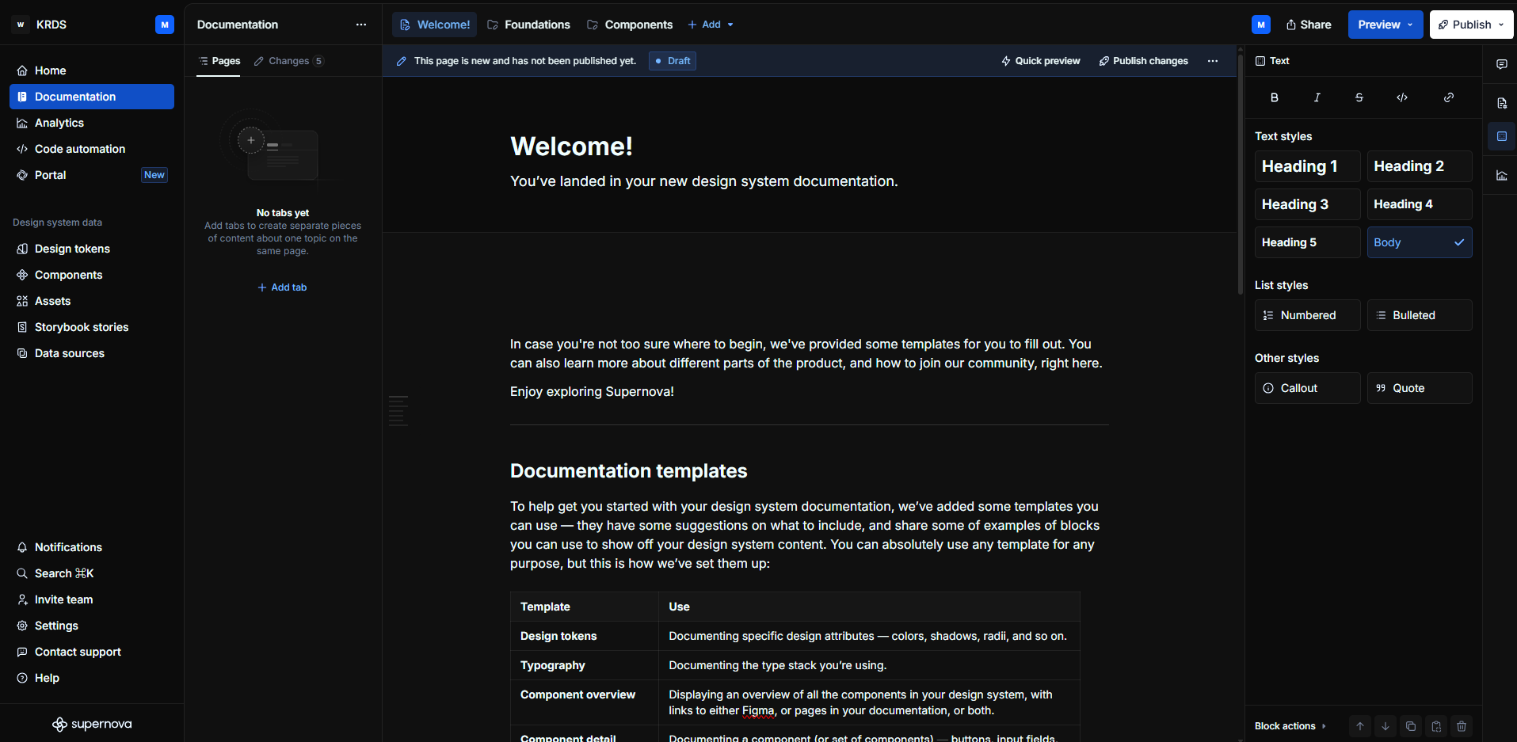Click the Add tab link
This screenshot has height=742, width=1517.
[282, 287]
